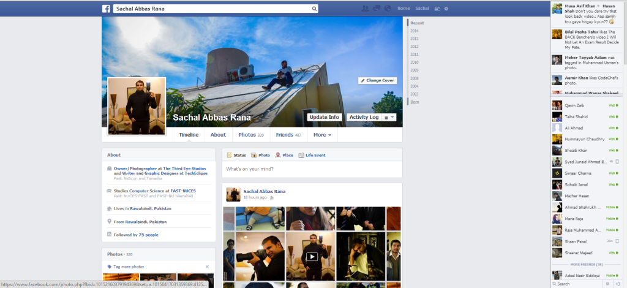Expand the More tab dropdown
This screenshot has height=288, width=627.
(x=322, y=135)
